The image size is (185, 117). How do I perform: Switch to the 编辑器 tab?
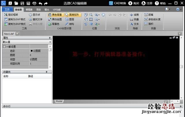(x=29, y=10)
